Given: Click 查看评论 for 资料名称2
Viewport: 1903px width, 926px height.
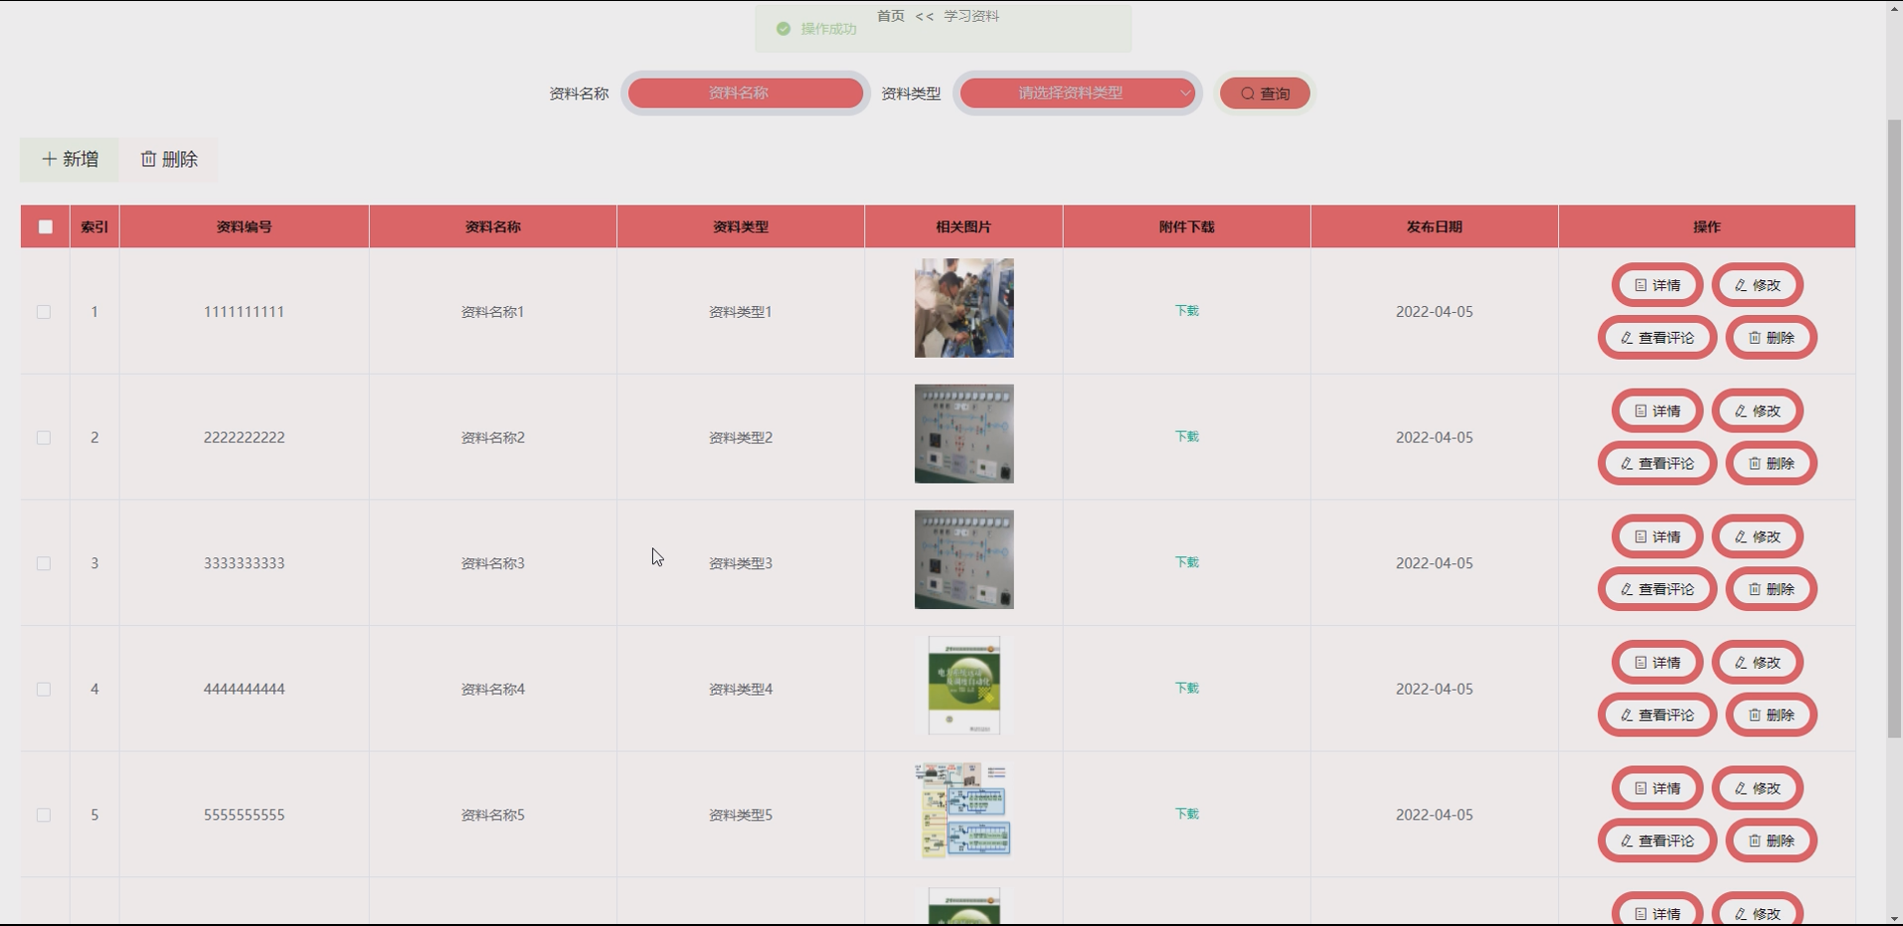Looking at the screenshot, I should pyautogui.click(x=1657, y=464).
